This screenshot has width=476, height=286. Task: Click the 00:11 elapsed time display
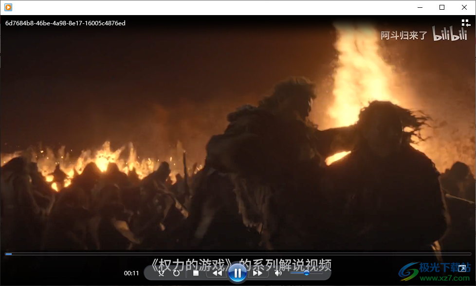pyautogui.click(x=131, y=273)
